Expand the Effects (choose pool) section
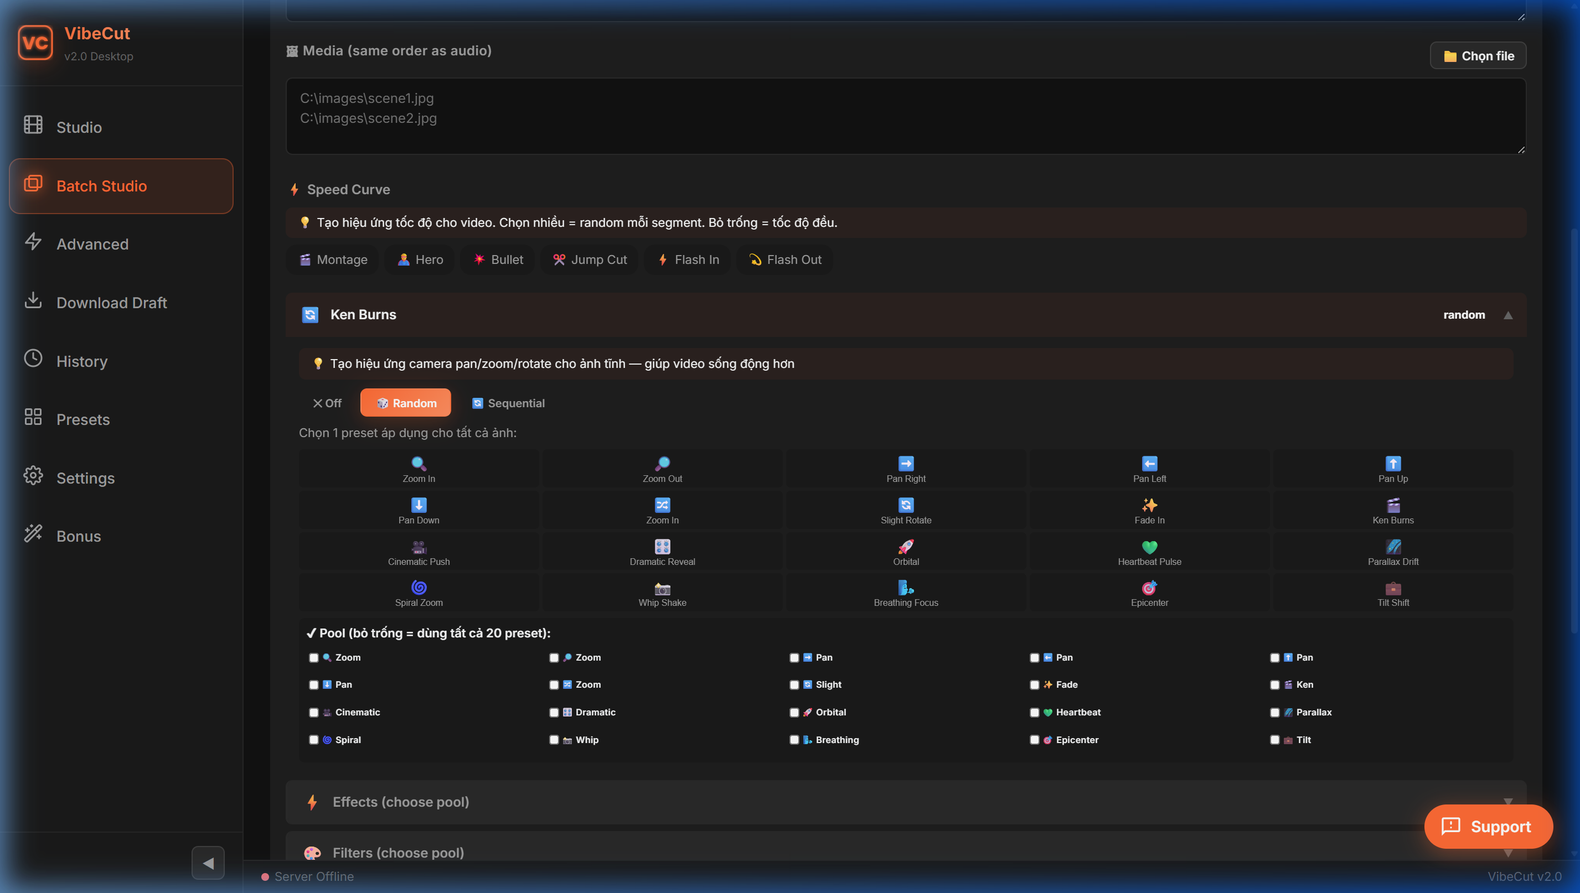Image resolution: width=1580 pixels, height=893 pixels. coord(906,802)
